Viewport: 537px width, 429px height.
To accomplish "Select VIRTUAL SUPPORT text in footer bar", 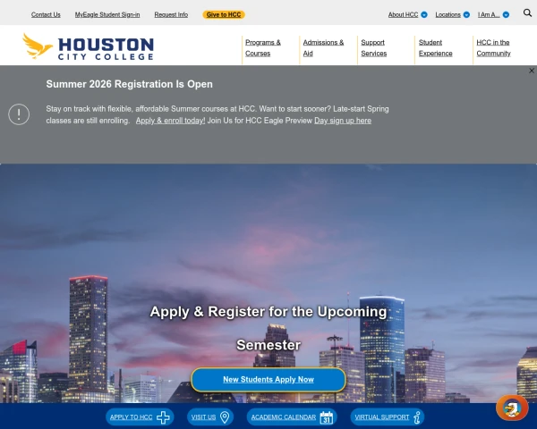I will [x=382, y=417].
